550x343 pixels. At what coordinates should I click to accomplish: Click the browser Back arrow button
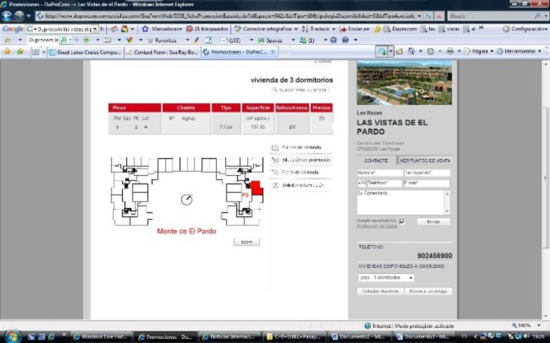point(7,16)
